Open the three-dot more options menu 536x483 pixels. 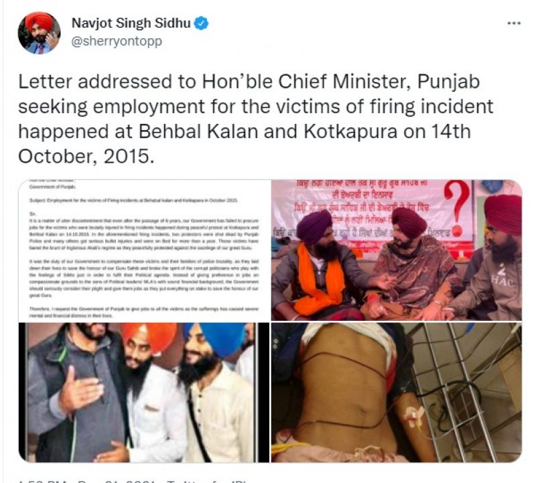(x=514, y=23)
